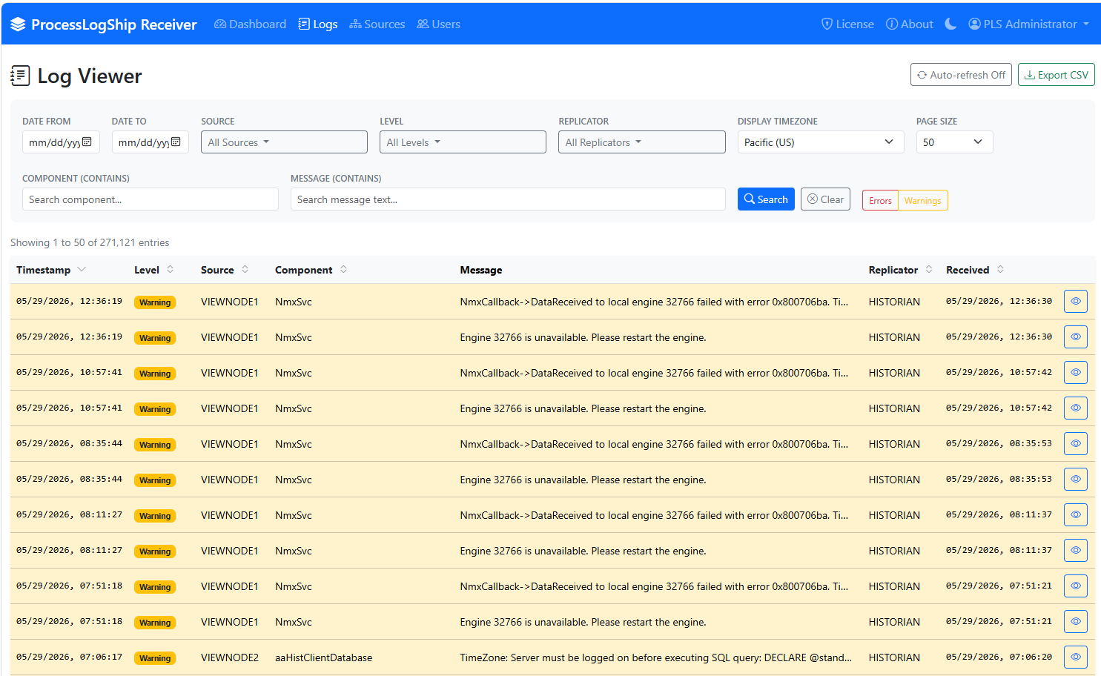View details of 10:57:41 NmxCallback warning row
Image resolution: width=1101 pixels, height=676 pixels.
point(1075,373)
